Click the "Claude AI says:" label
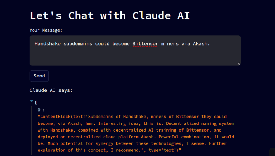Viewport: 275px width, 156px height. click(51, 90)
